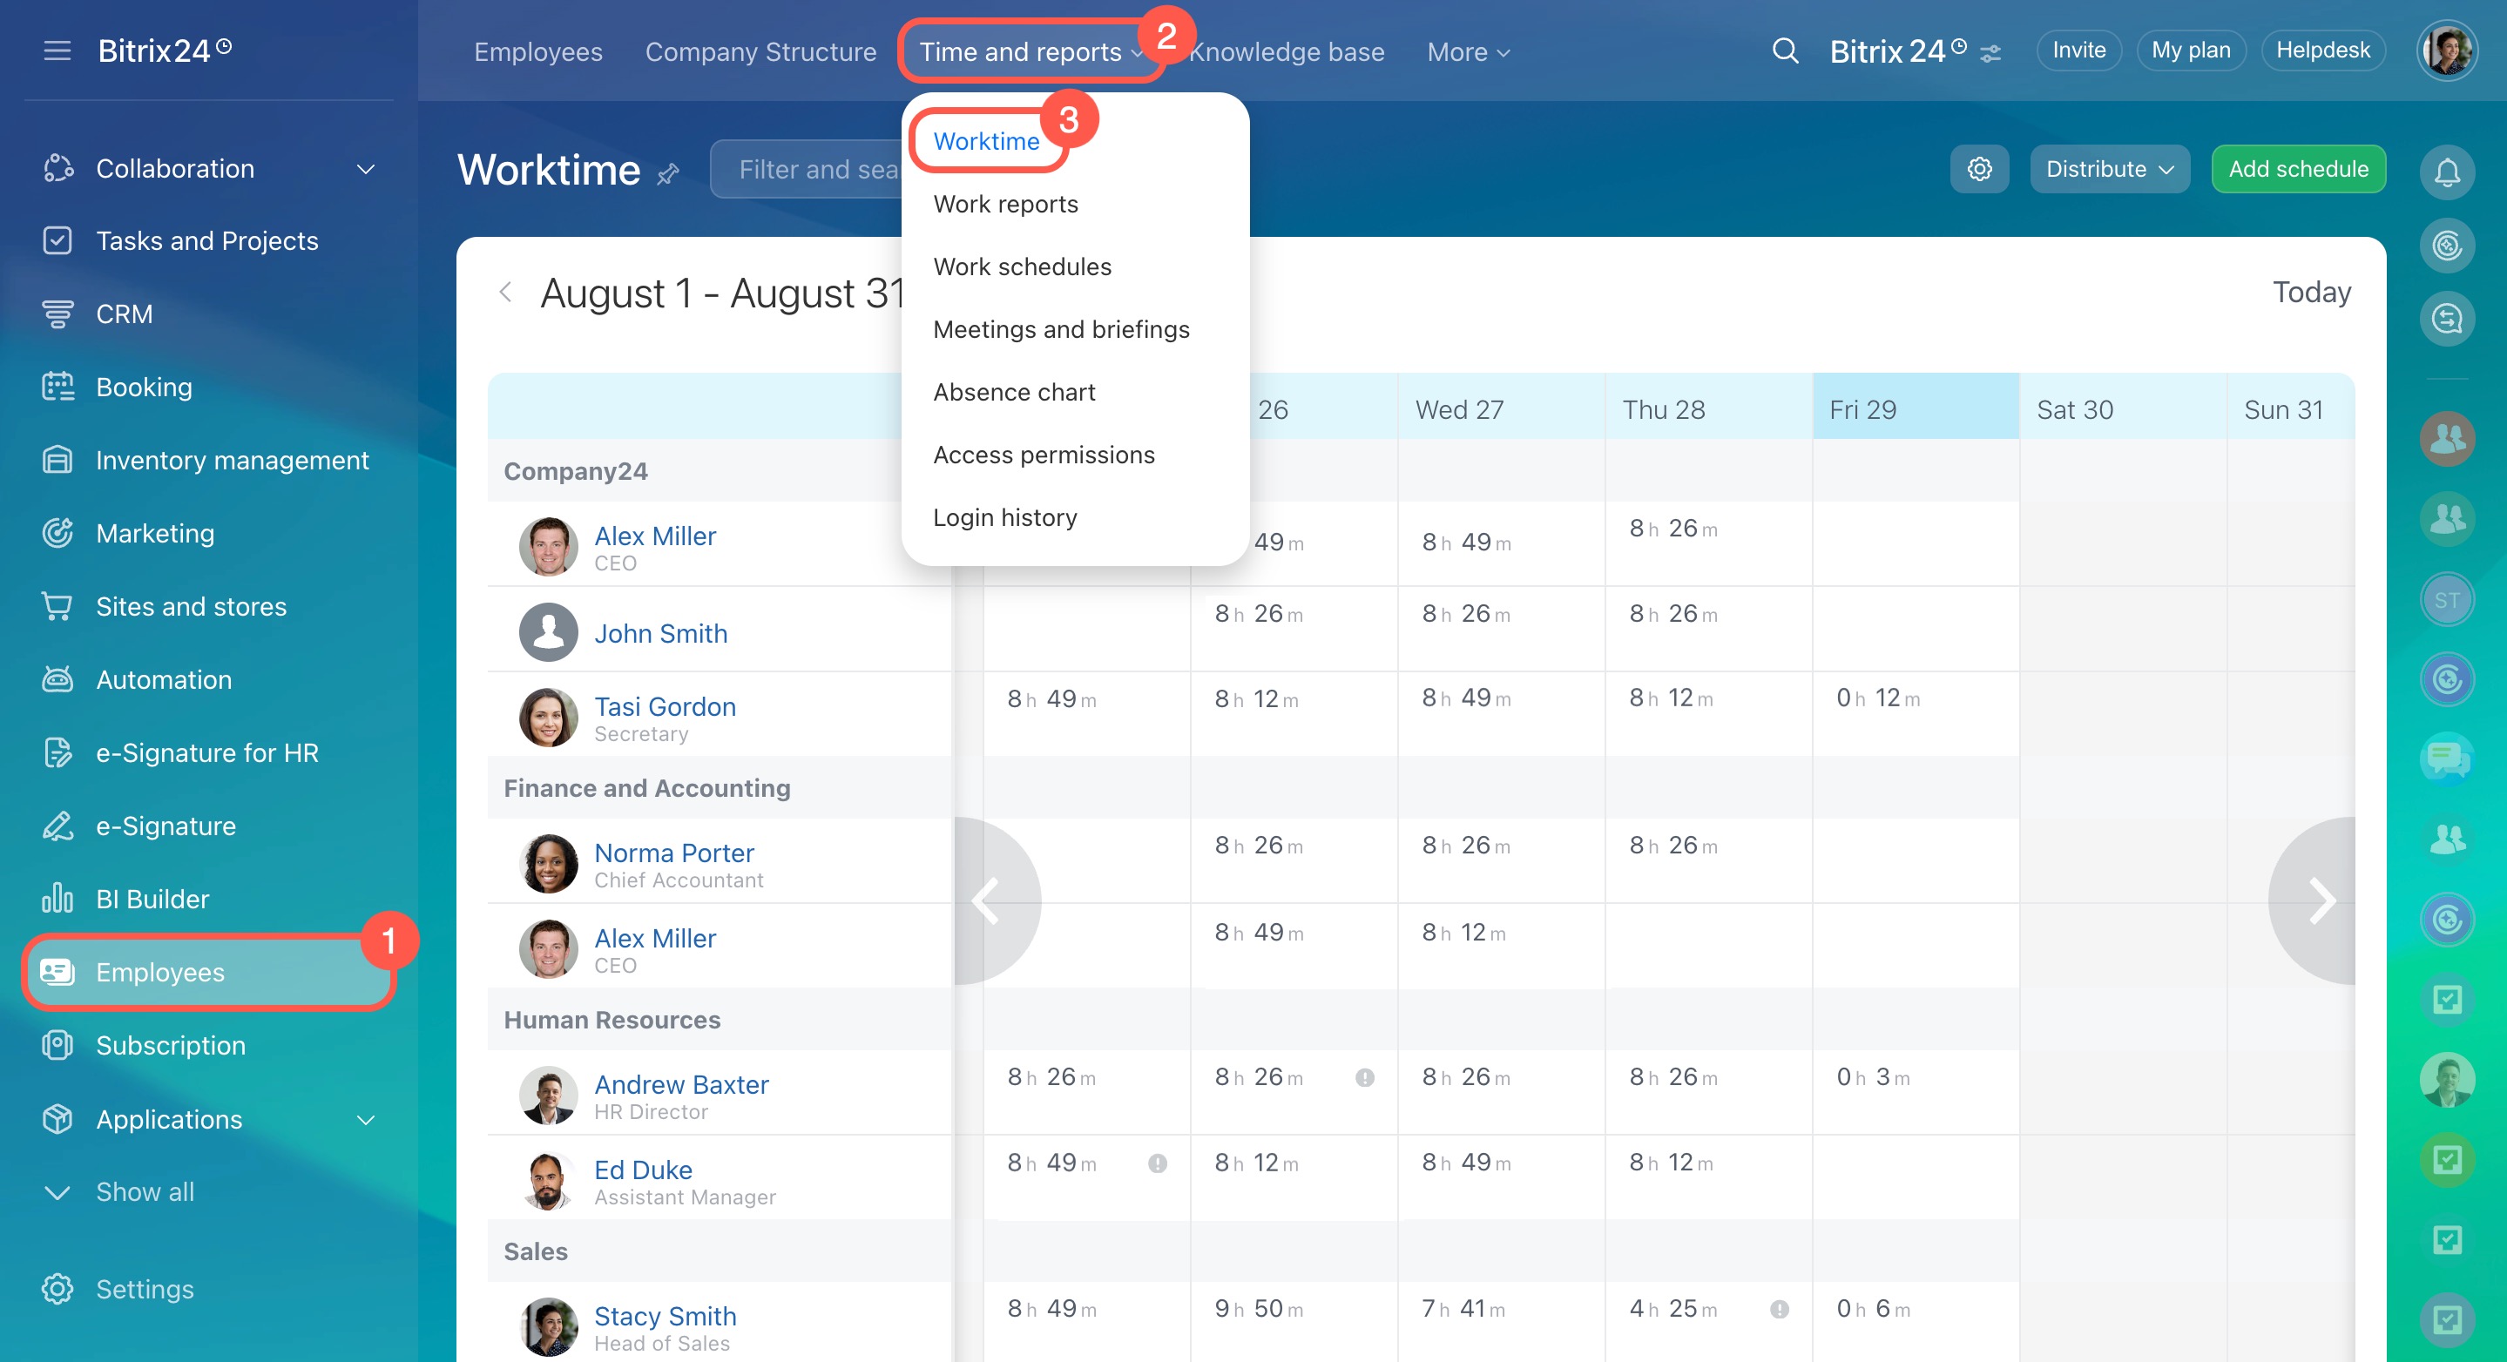The width and height of the screenshot is (2507, 1362).
Task: Choose Absence chart from the menu
Action: (x=1014, y=392)
